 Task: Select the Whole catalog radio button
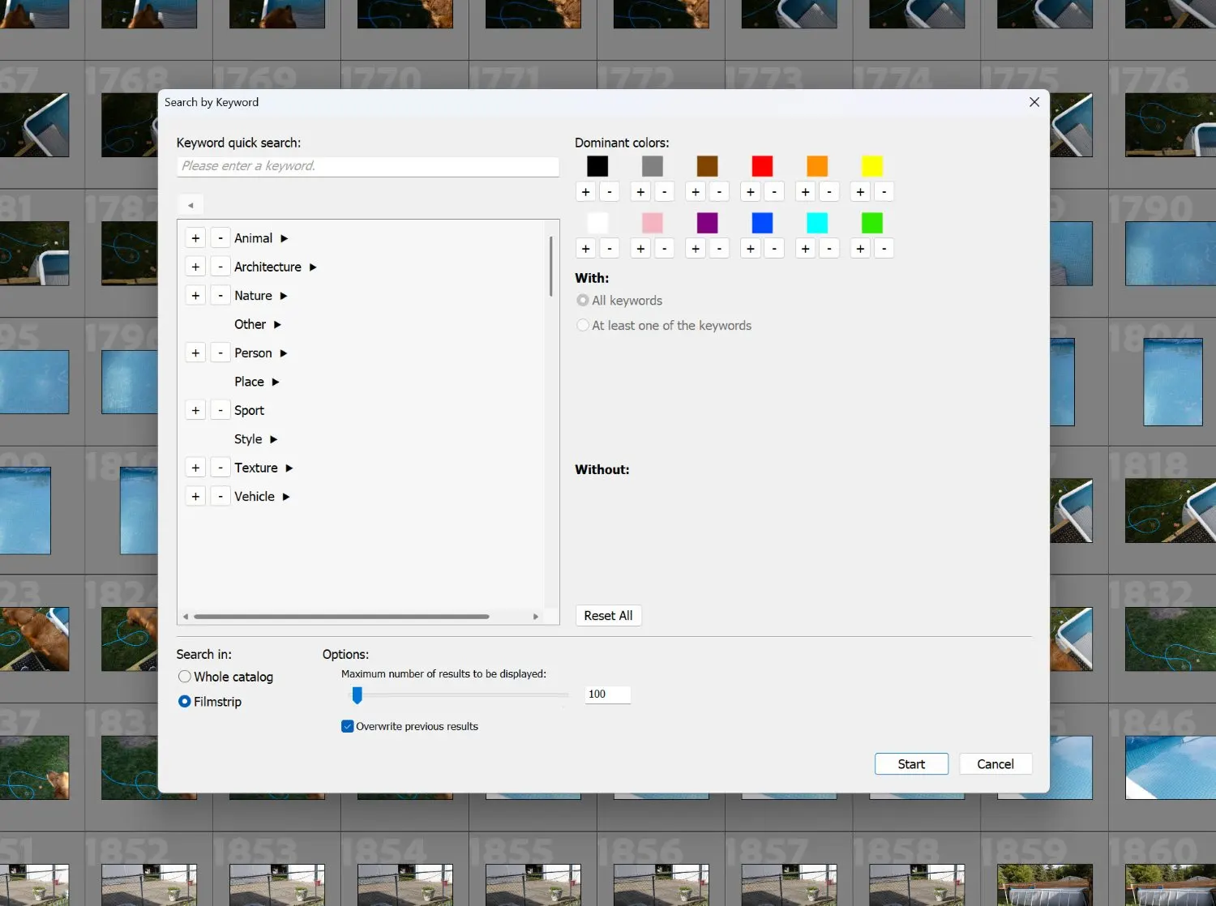coord(184,676)
